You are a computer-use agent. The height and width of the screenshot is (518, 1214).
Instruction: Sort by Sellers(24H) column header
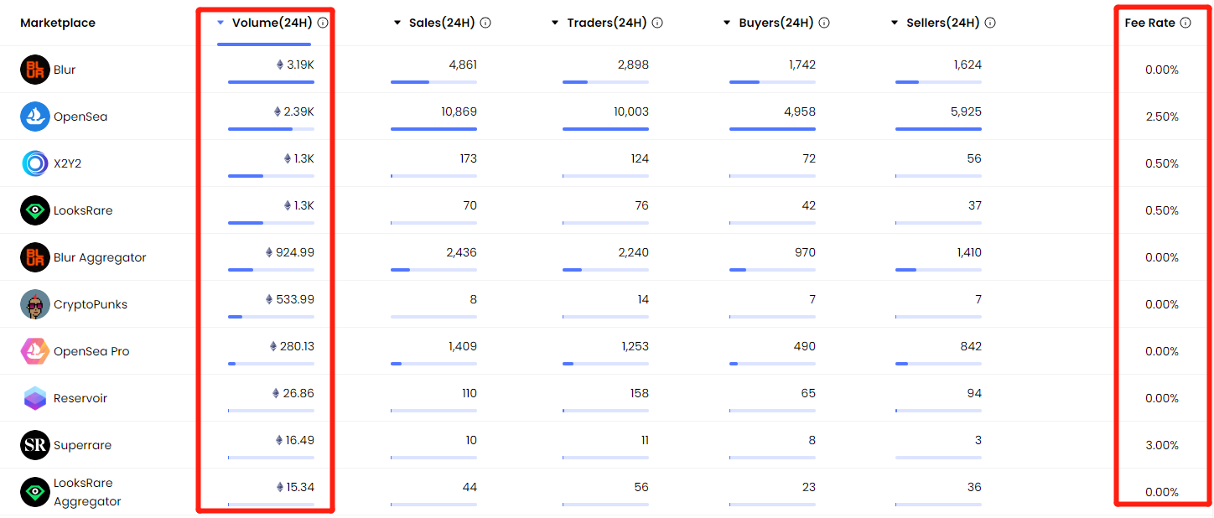pos(942,23)
